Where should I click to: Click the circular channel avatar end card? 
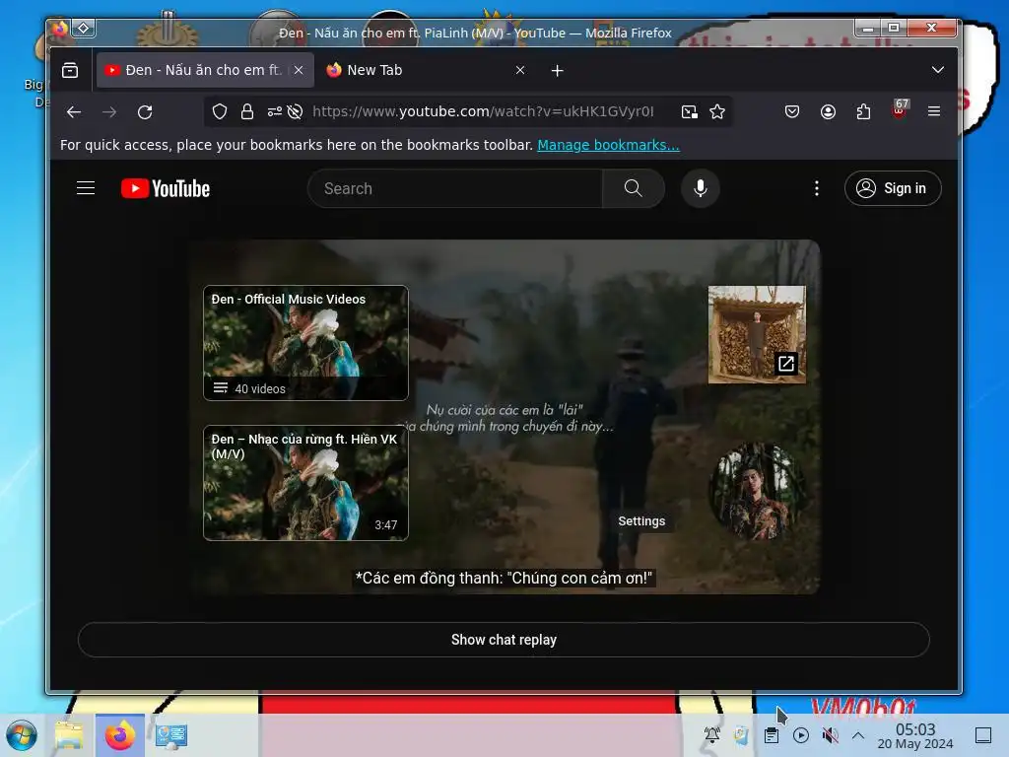757,491
